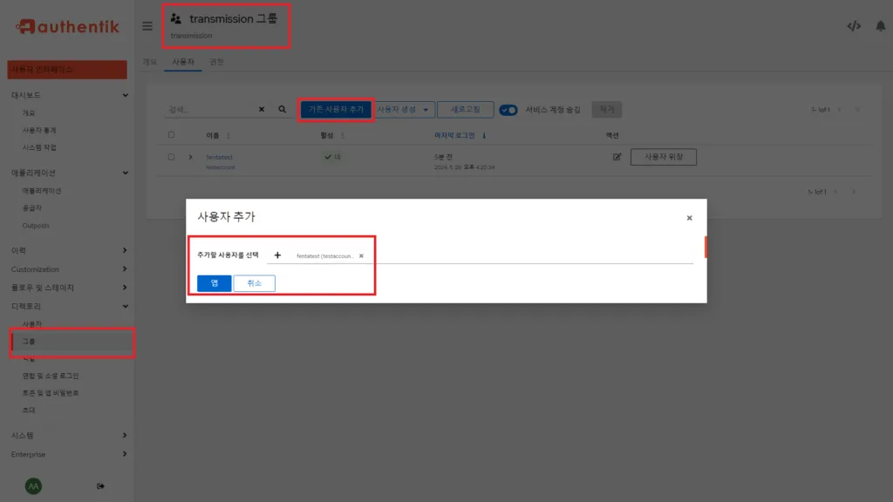Open the API documentation via the code icon
Image resolution: width=893 pixels, height=502 pixels.
pos(853,26)
